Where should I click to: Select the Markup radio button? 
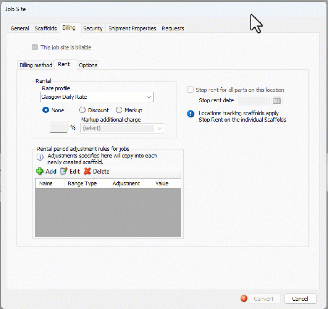coord(119,110)
